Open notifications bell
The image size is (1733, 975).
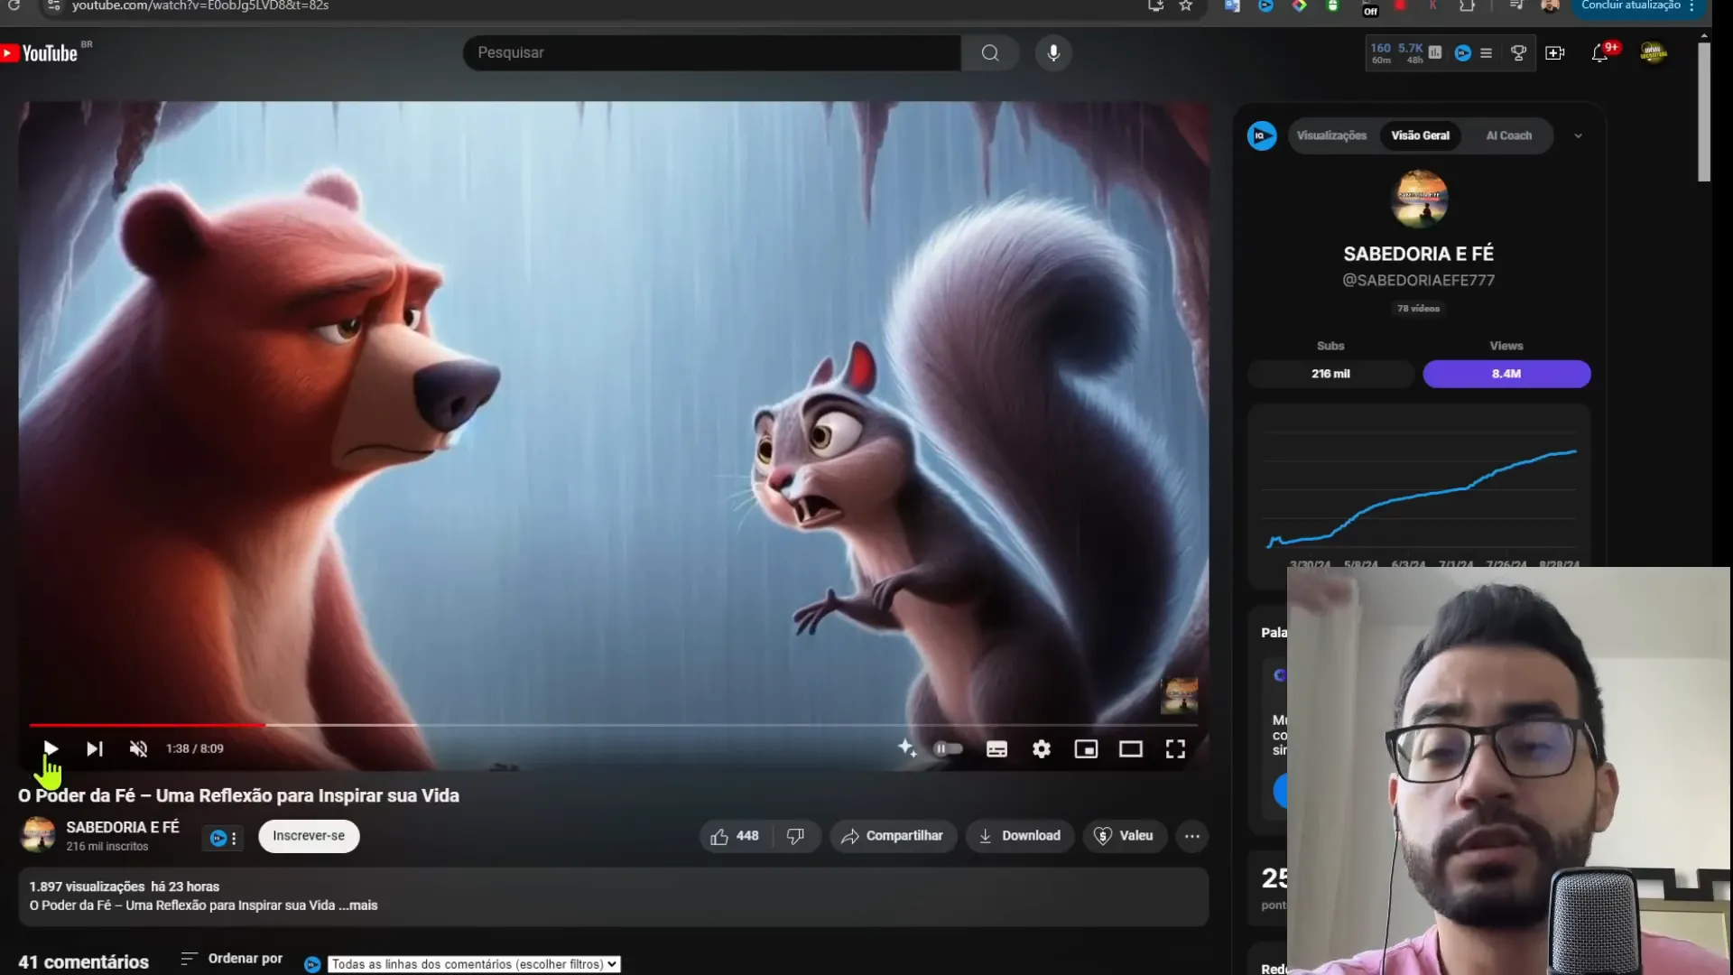(x=1599, y=53)
